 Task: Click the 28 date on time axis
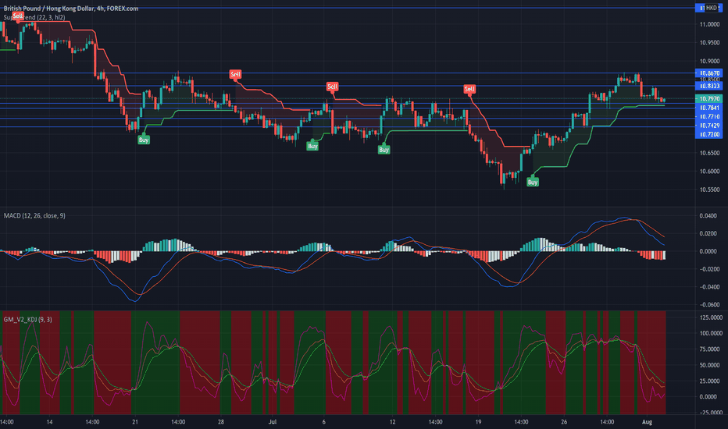221,422
